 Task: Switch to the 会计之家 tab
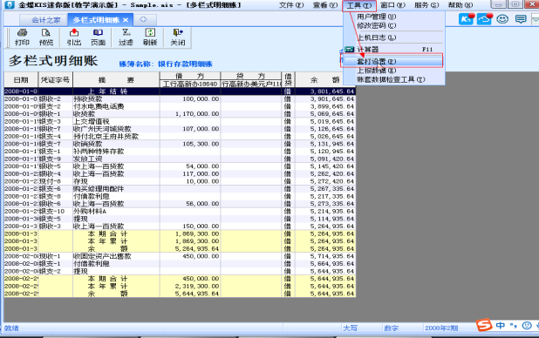(45, 20)
